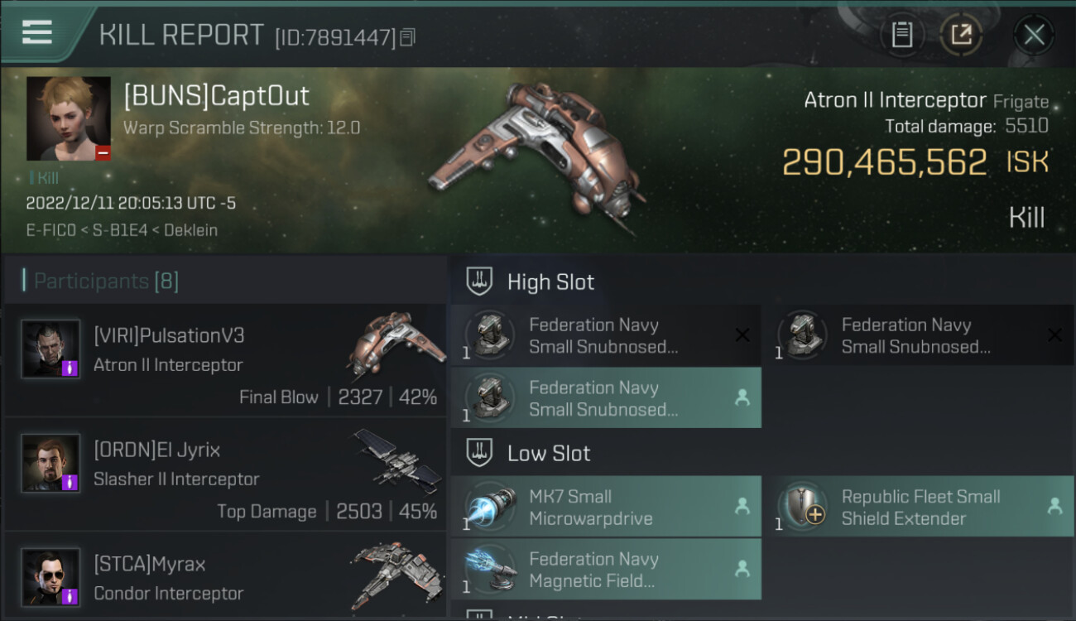Click the share/export icon in header

click(x=961, y=35)
